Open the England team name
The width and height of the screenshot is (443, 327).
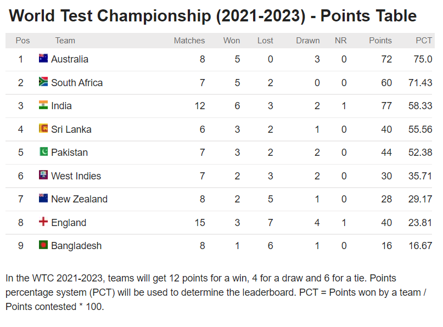(x=69, y=223)
